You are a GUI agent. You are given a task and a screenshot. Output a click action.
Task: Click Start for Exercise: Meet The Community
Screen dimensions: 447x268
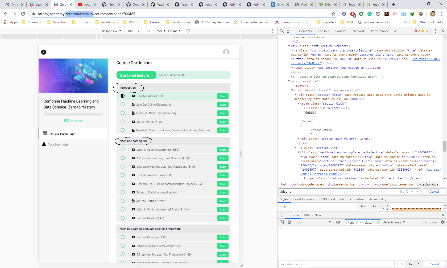(223, 113)
